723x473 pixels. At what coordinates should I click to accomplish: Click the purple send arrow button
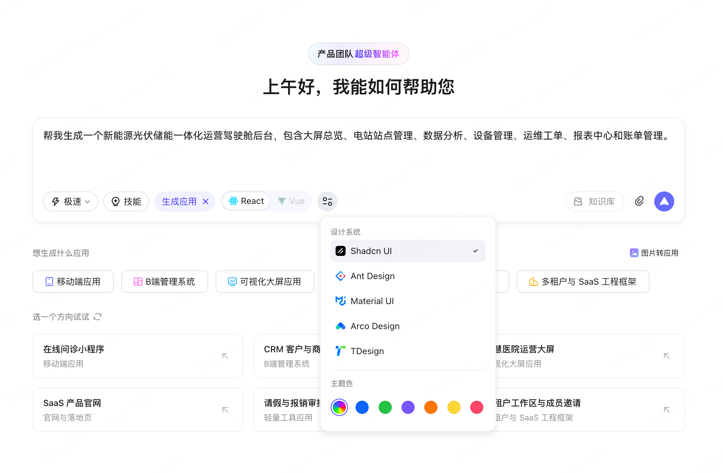[664, 201]
